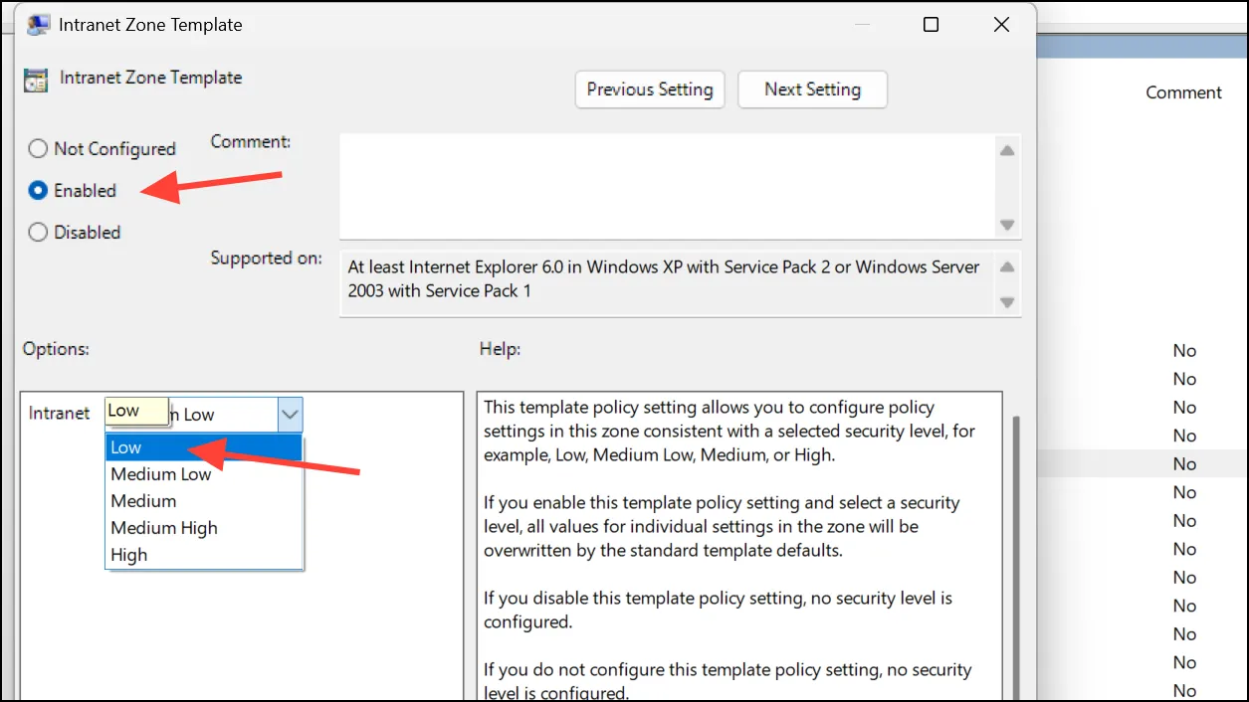1249x702 pixels.
Task: Click the Comment box scroll down arrow
Action: (1007, 225)
